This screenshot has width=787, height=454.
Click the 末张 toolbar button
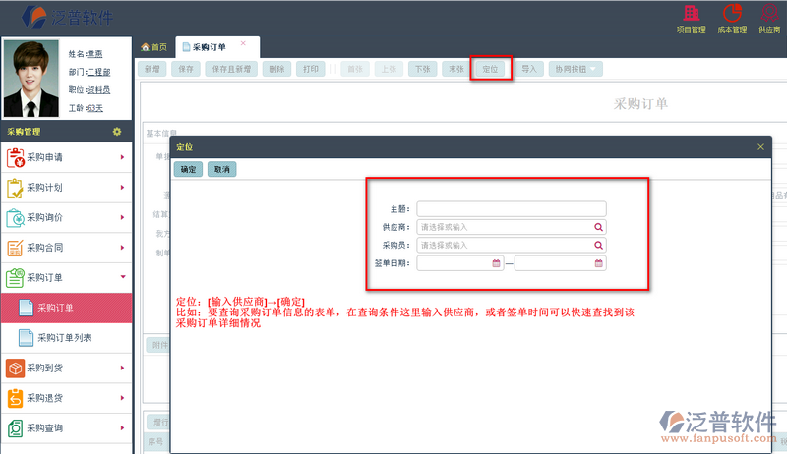456,69
